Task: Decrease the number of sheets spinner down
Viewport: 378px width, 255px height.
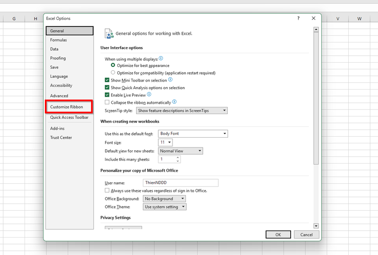Action: point(178,161)
